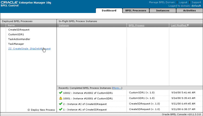203x116 pixels.
Task: Click Name column header in Deployed Processes
Action: point(11,25)
